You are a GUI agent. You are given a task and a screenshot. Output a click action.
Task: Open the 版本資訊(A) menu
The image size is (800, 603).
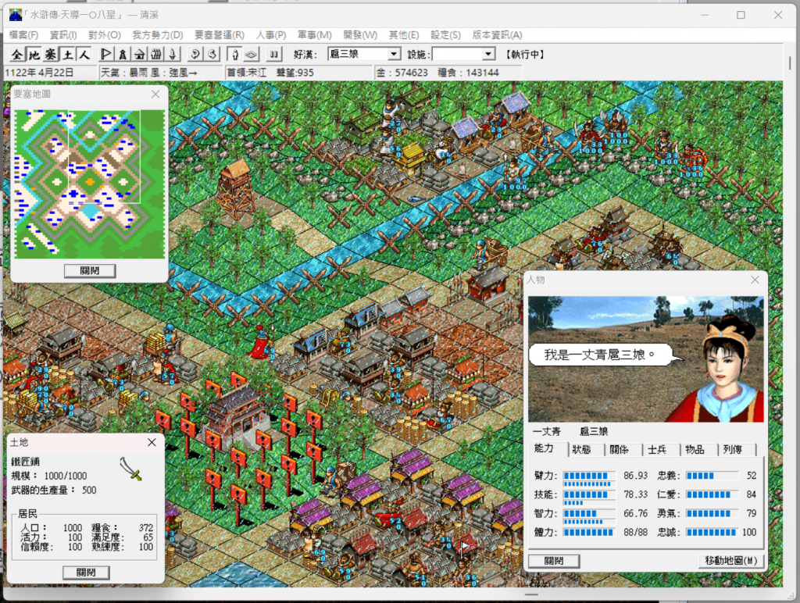pos(497,34)
